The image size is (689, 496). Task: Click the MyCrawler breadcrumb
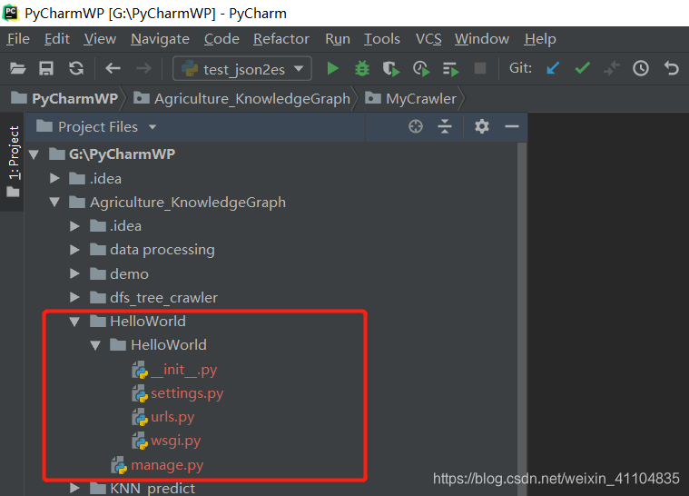(410, 98)
